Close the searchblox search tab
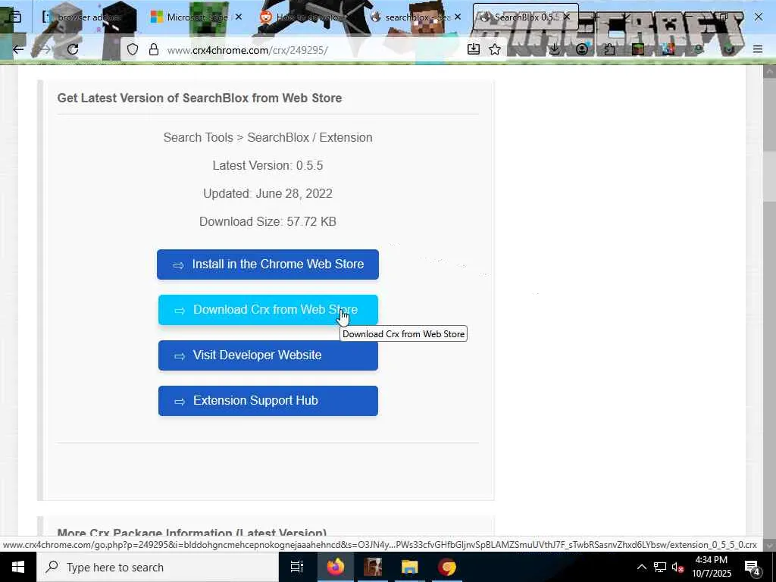Screen dimensions: 776x582 458,17
